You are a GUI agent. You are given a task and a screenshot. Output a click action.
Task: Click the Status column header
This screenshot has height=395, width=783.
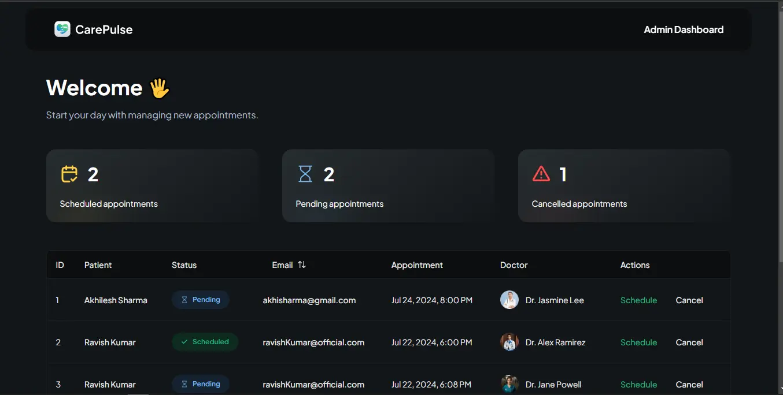click(x=184, y=264)
